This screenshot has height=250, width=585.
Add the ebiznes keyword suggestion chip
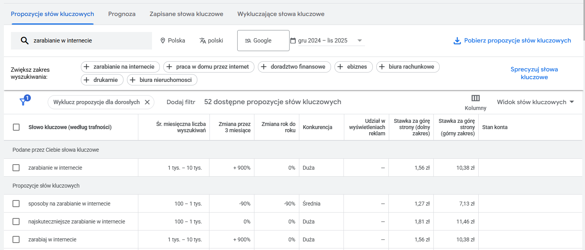click(x=353, y=67)
